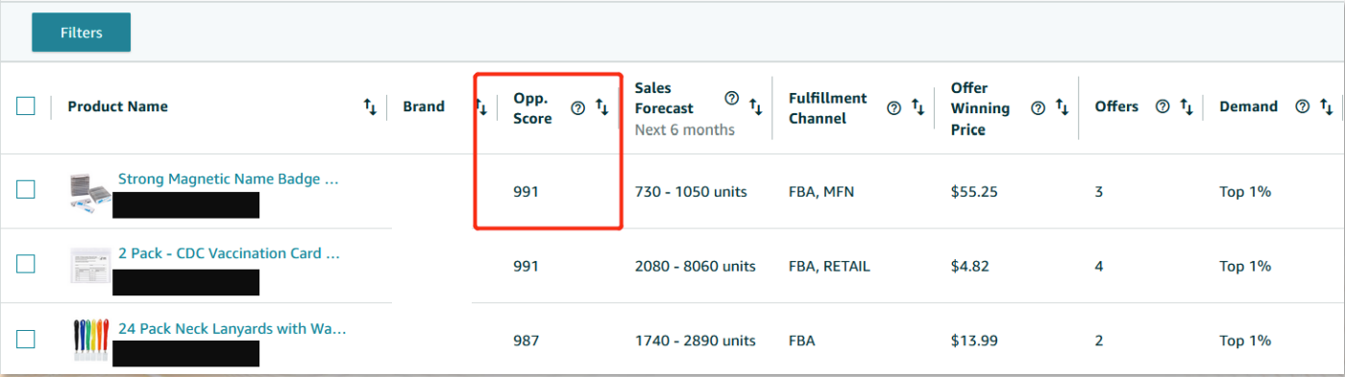Image resolution: width=1345 pixels, height=377 pixels.
Task: Open the Filters panel
Action: tap(81, 33)
